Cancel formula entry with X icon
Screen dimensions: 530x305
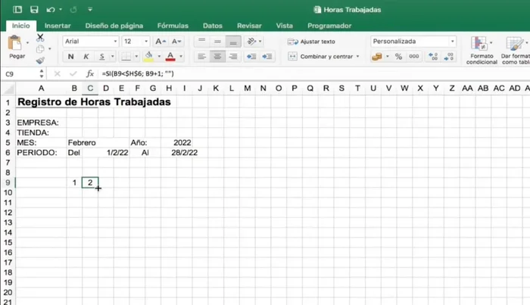(x=58, y=73)
